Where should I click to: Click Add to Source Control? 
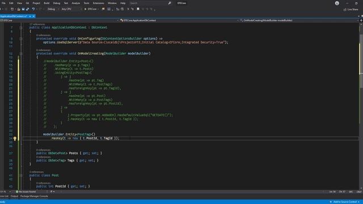(x=345, y=202)
